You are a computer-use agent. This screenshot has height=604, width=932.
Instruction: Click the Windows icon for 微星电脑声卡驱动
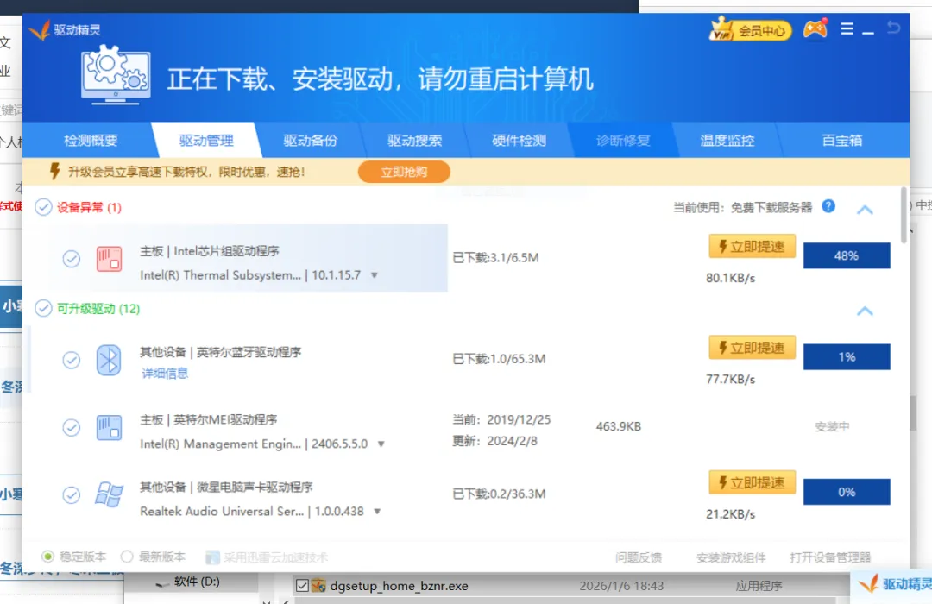pos(109,494)
